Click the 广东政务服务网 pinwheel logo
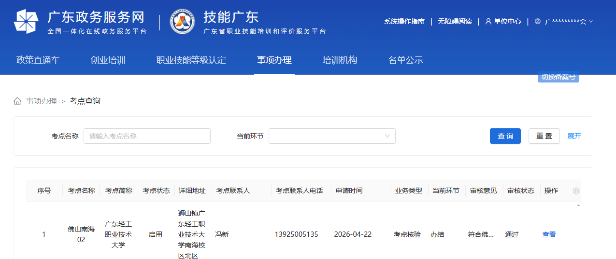 26,22
